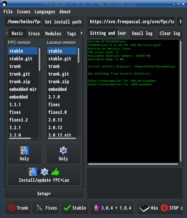Click the log output vertical scrollbar

[181, 101]
